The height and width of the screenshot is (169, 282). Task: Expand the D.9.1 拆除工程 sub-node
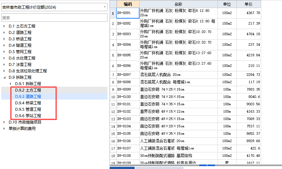tap(11, 84)
